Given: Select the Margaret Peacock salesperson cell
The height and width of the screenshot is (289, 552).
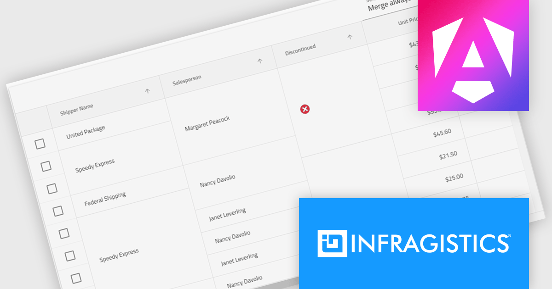Looking at the screenshot, I should pos(207,121).
